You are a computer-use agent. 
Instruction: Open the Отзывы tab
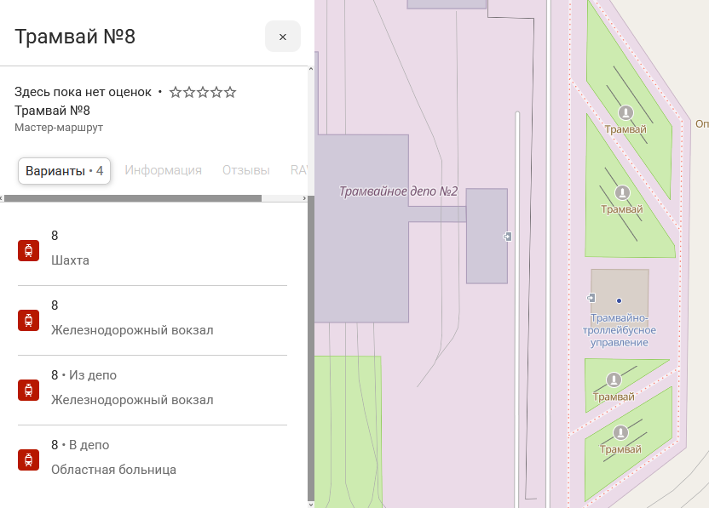click(x=245, y=170)
